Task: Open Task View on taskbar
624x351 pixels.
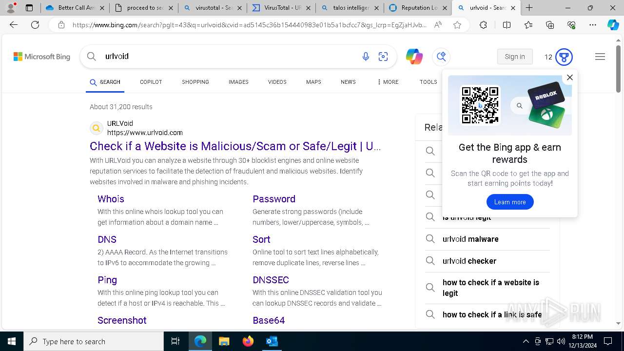Action: 175,341
